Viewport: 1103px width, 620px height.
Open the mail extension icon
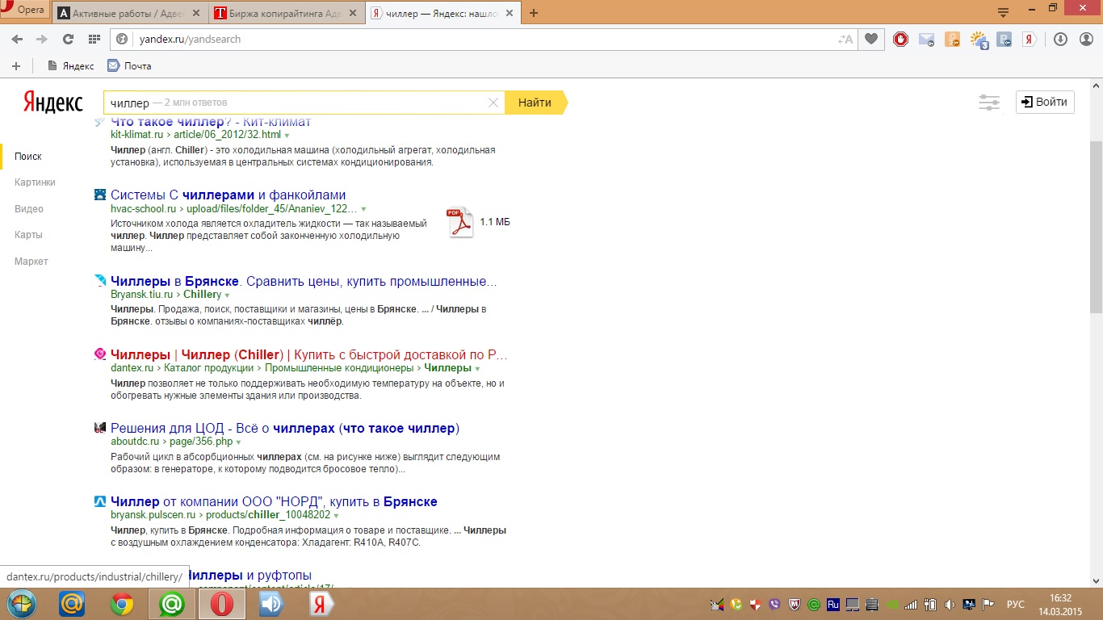click(x=926, y=39)
